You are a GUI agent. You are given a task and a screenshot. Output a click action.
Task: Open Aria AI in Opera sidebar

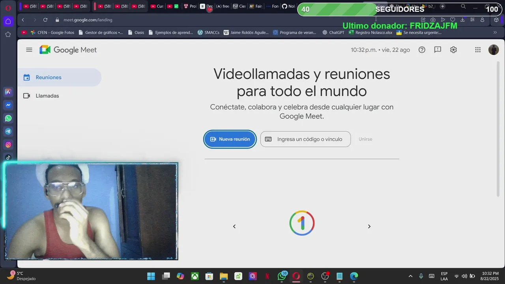pos(8,92)
